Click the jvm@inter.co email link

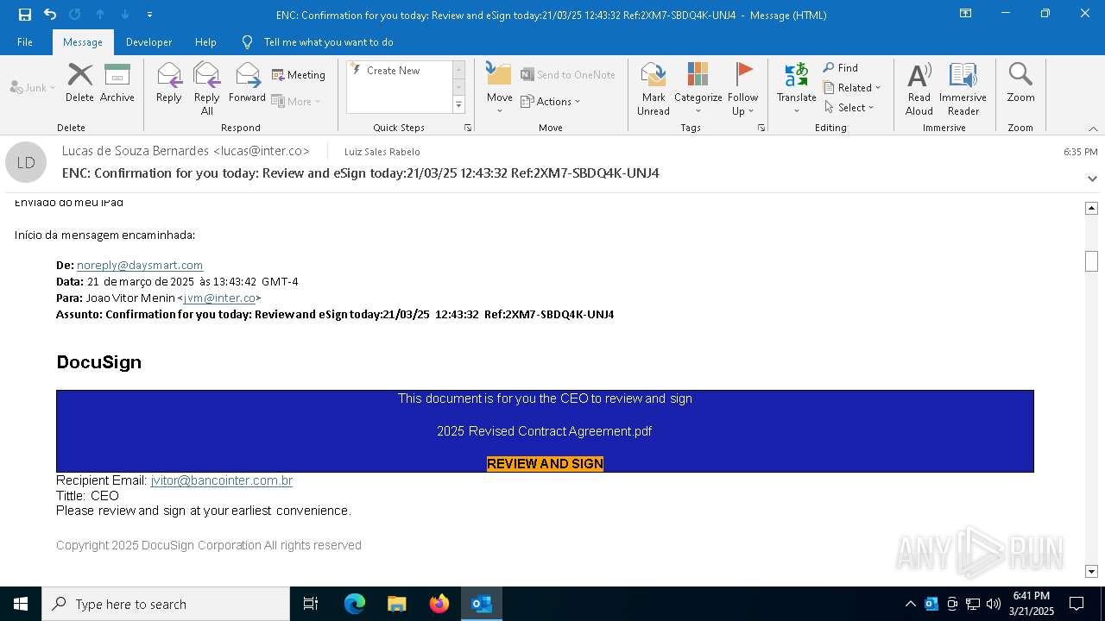click(219, 298)
